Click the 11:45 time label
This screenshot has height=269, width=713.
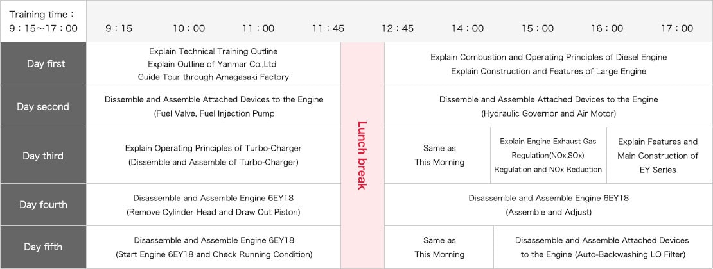point(328,28)
